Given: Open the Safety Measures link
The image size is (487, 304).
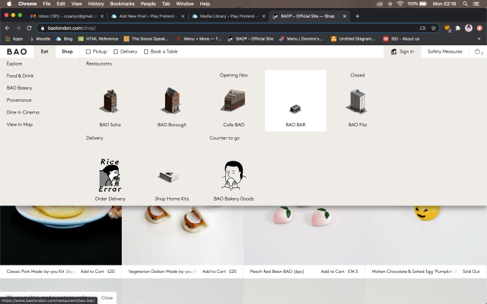Looking at the screenshot, I should 444,51.
